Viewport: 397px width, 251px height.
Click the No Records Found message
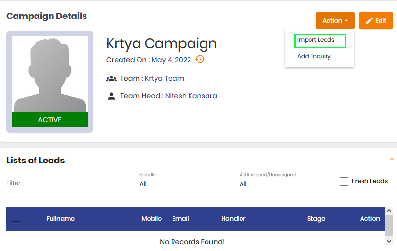(192, 242)
